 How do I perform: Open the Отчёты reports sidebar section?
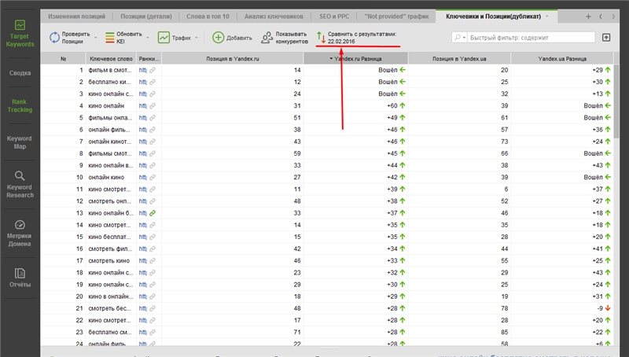tap(20, 278)
